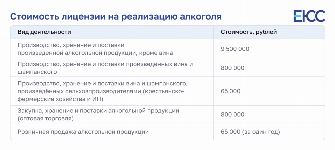Viewport: 335px width, 150px height.
Task: Select the 9 500 000 price cell
Action: pyautogui.click(x=235, y=49)
